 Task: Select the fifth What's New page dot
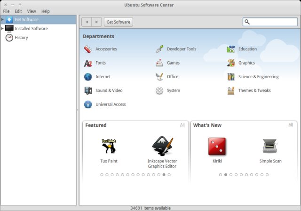(241, 175)
